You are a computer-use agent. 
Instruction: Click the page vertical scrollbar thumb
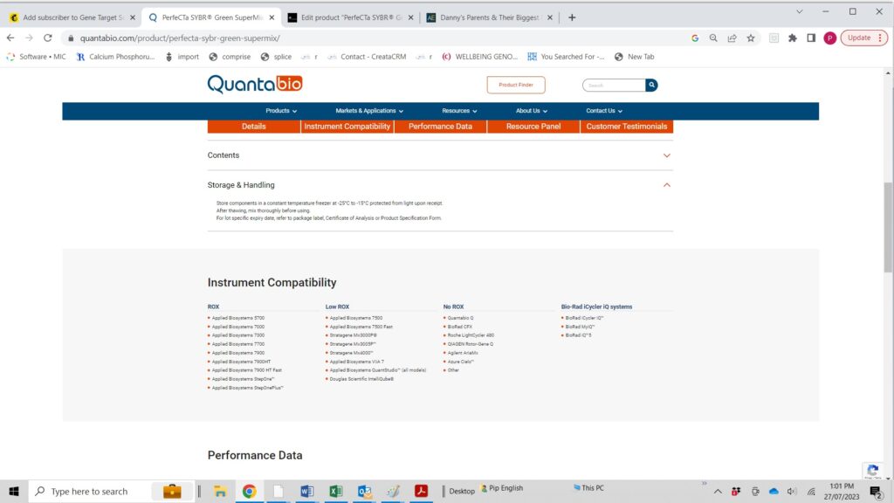(888, 228)
